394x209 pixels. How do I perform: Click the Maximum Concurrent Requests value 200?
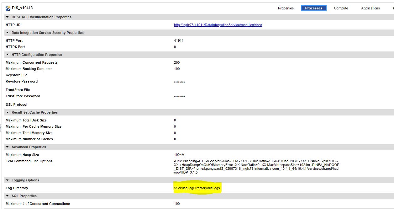click(x=177, y=62)
